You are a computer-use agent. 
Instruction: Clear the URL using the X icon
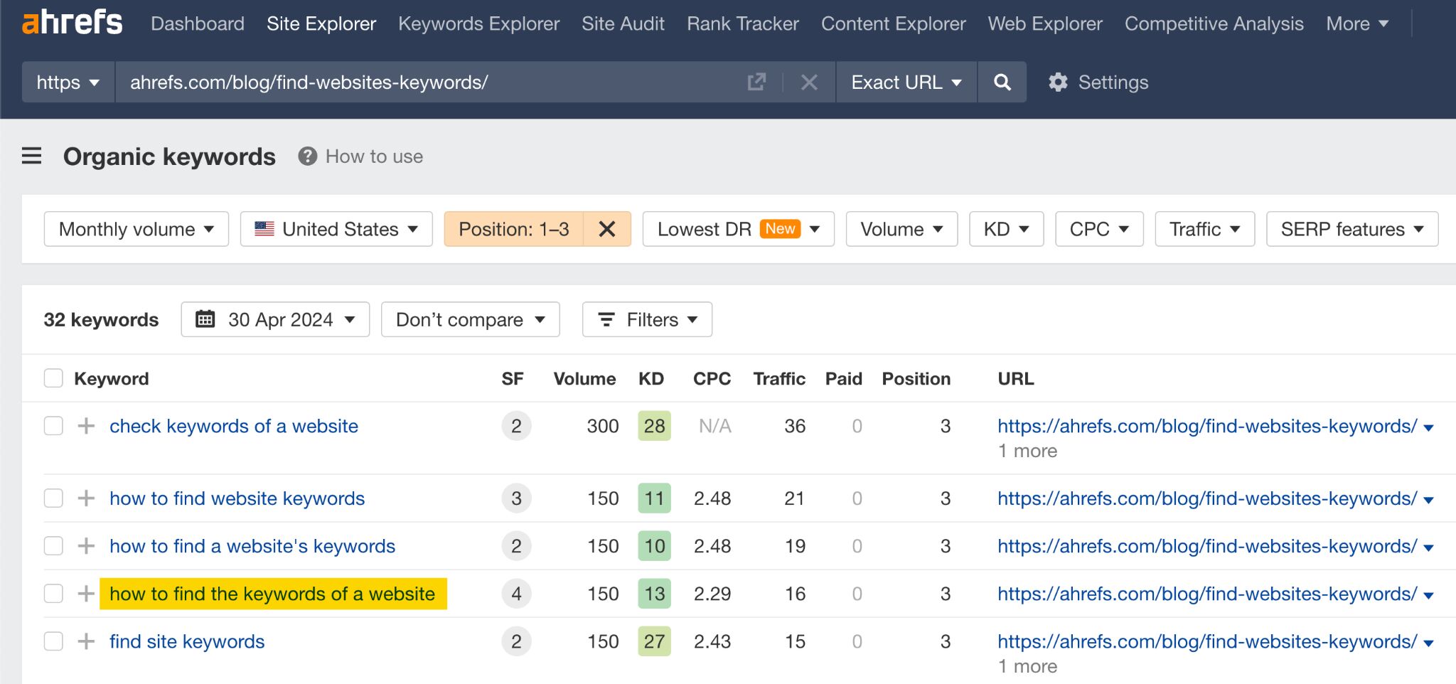(809, 82)
